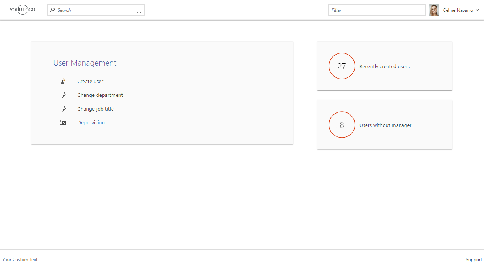Screen dimensions: 484x268
Task: Click the Celine Navarro user name
Action: tap(458, 10)
